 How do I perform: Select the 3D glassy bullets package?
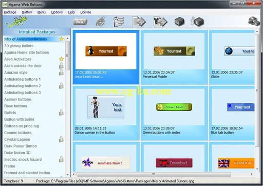pyautogui.click(x=34, y=46)
